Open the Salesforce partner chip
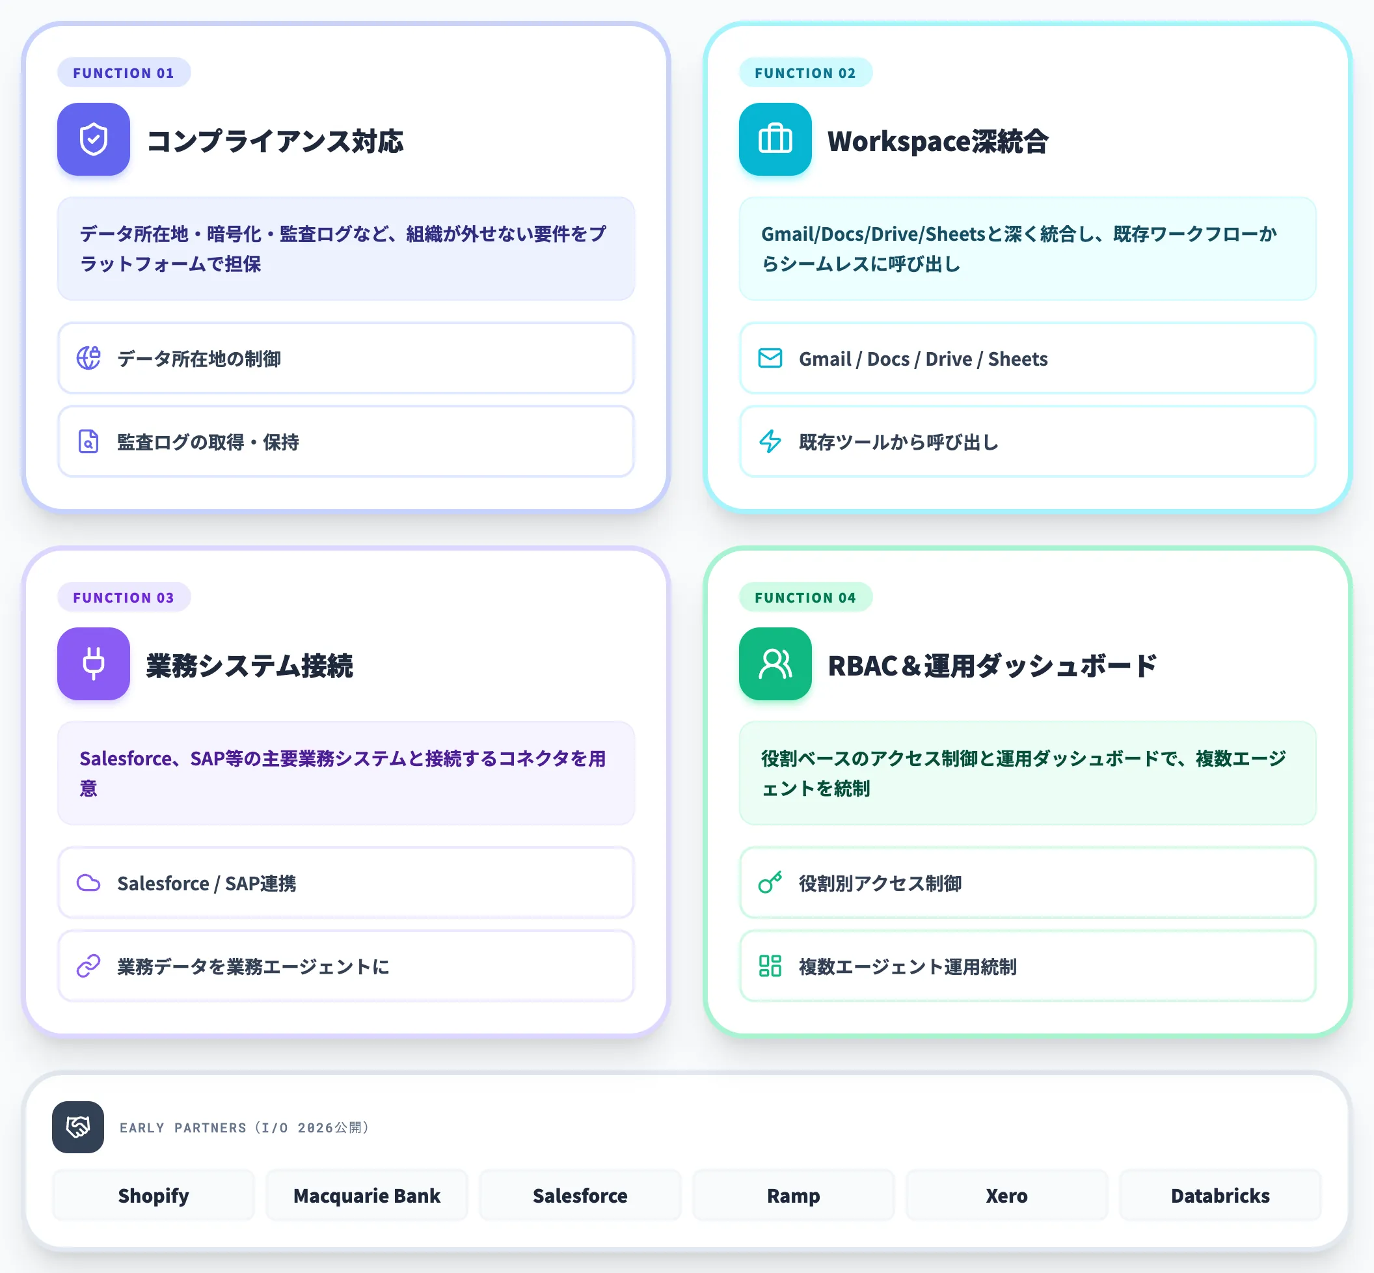1374x1273 pixels. 580,1195
